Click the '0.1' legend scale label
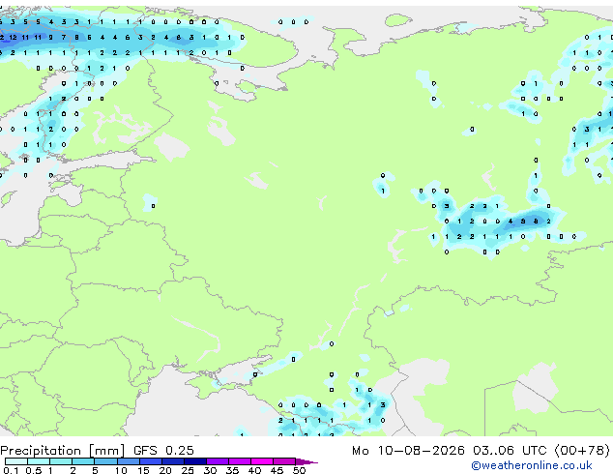 click(11, 470)
